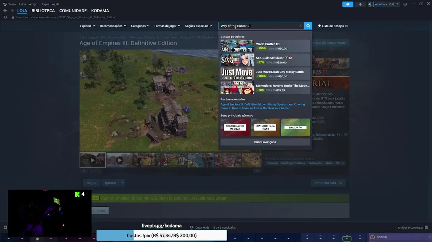The height and width of the screenshot is (242, 432).
Task: Submit search with the magnifier button
Action: click(308, 26)
